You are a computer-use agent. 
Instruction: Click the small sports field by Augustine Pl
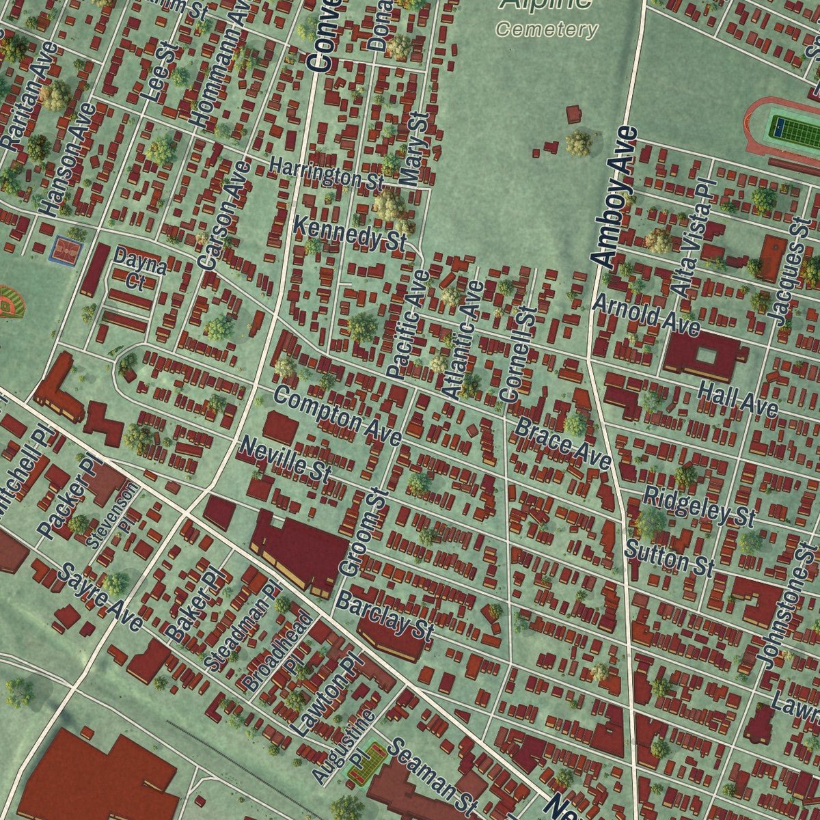tap(367, 763)
